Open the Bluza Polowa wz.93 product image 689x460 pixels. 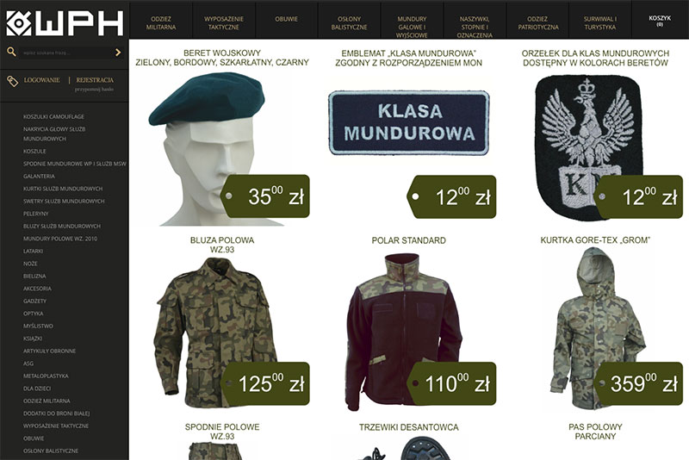point(214,333)
